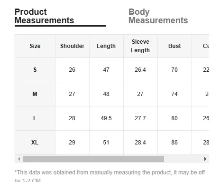This screenshot has height=182, width=220.
Task: Select the S size row label
Action: click(35, 70)
